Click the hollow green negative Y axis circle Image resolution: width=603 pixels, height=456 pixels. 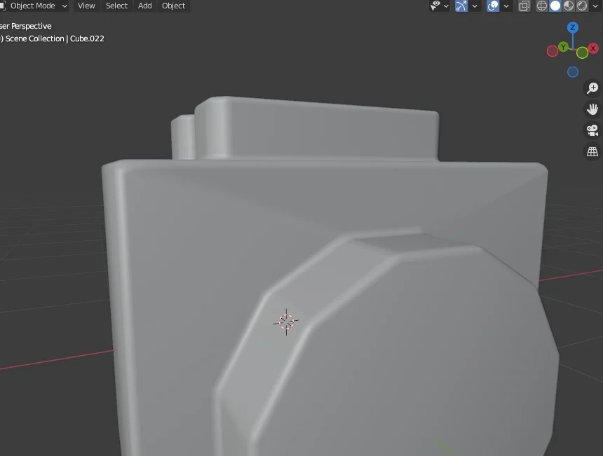[582, 53]
